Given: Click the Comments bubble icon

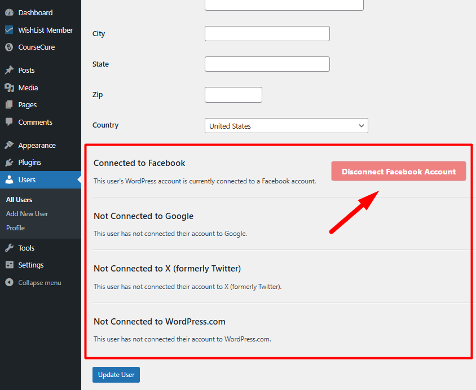Looking at the screenshot, I should (9, 122).
